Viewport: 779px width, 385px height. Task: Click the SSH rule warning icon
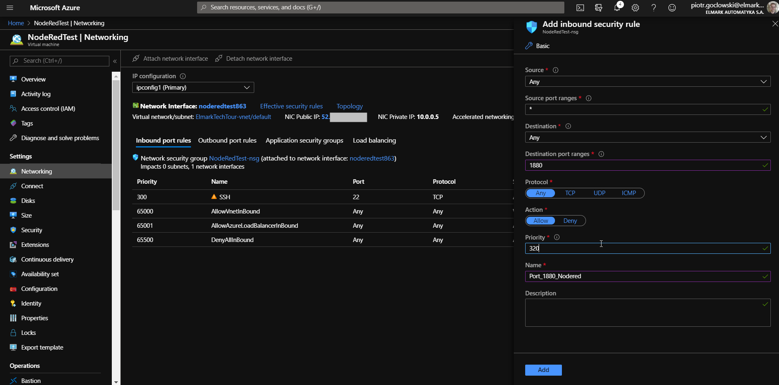click(214, 197)
